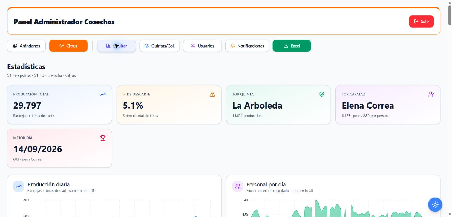Viewport: 452px width, 217px height.
Task: Export data with the Excel button
Action: 292,46
